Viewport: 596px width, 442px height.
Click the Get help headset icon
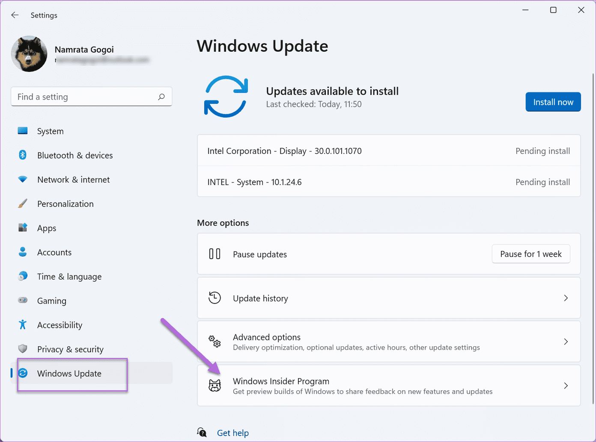(x=202, y=432)
